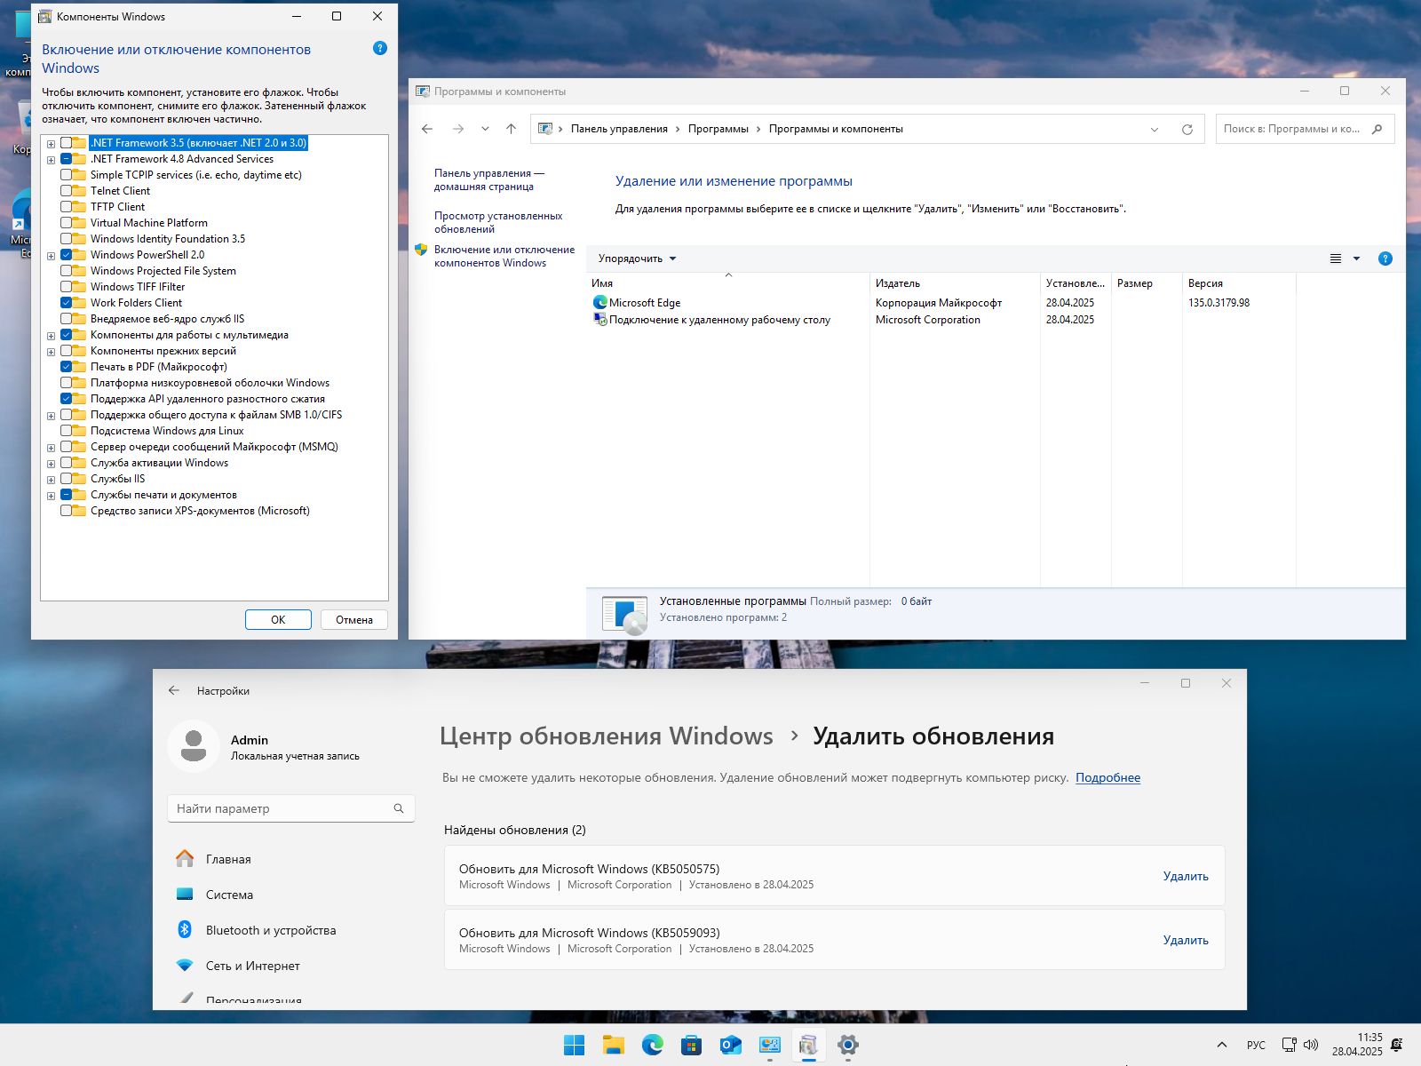Click Отмена in Windows Features dialog
The height and width of the screenshot is (1066, 1421).
pos(354,620)
